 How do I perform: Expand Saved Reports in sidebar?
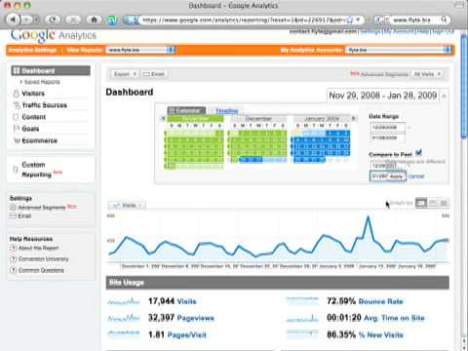pyautogui.click(x=40, y=82)
